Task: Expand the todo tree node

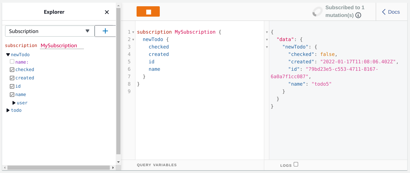Action: 8,110
